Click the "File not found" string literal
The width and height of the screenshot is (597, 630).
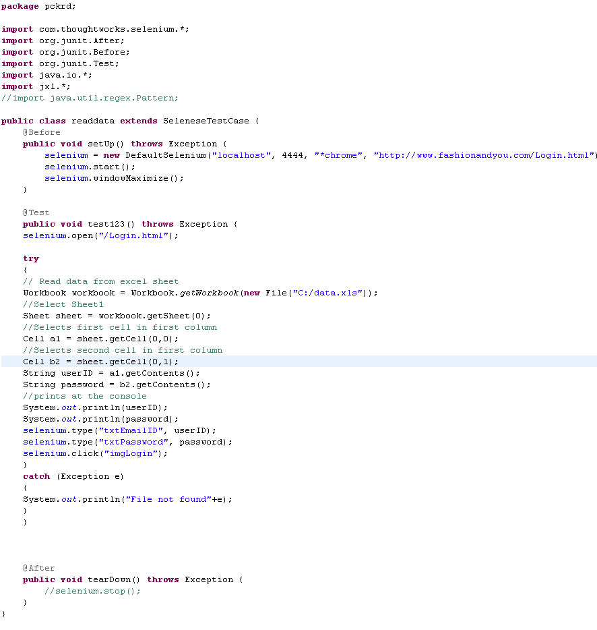(168, 499)
